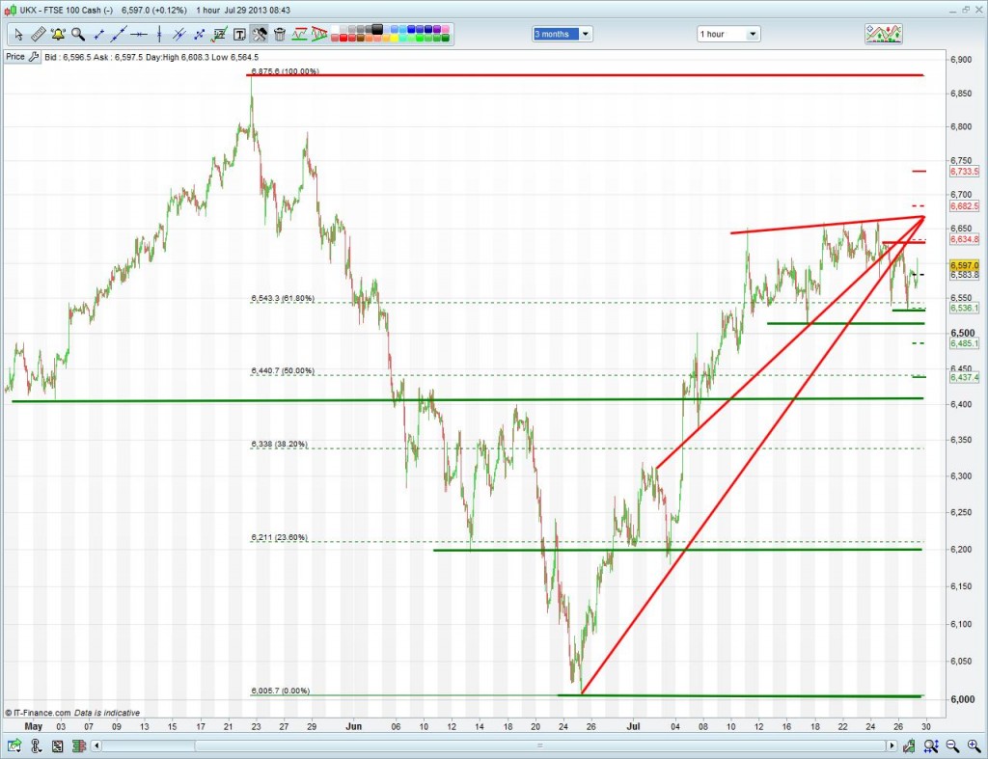Click the horizontal scrollbar right arrow
The width and height of the screenshot is (988, 759).
[x=893, y=745]
